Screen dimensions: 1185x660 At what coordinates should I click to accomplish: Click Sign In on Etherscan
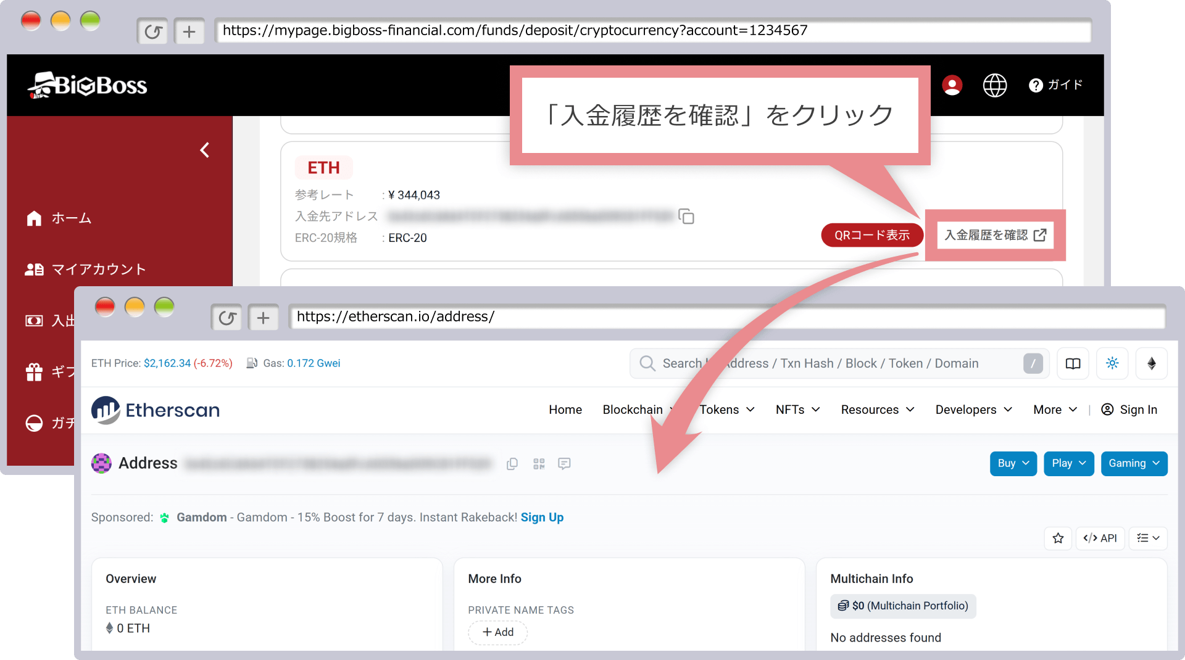tap(1129, 410)
